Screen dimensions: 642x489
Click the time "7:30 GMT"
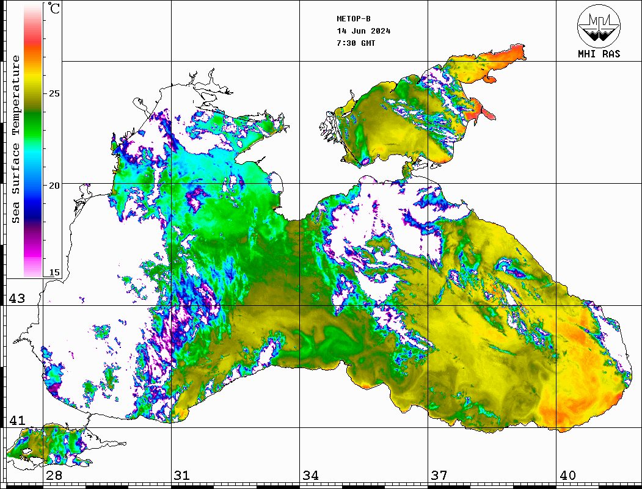point(356,43)
